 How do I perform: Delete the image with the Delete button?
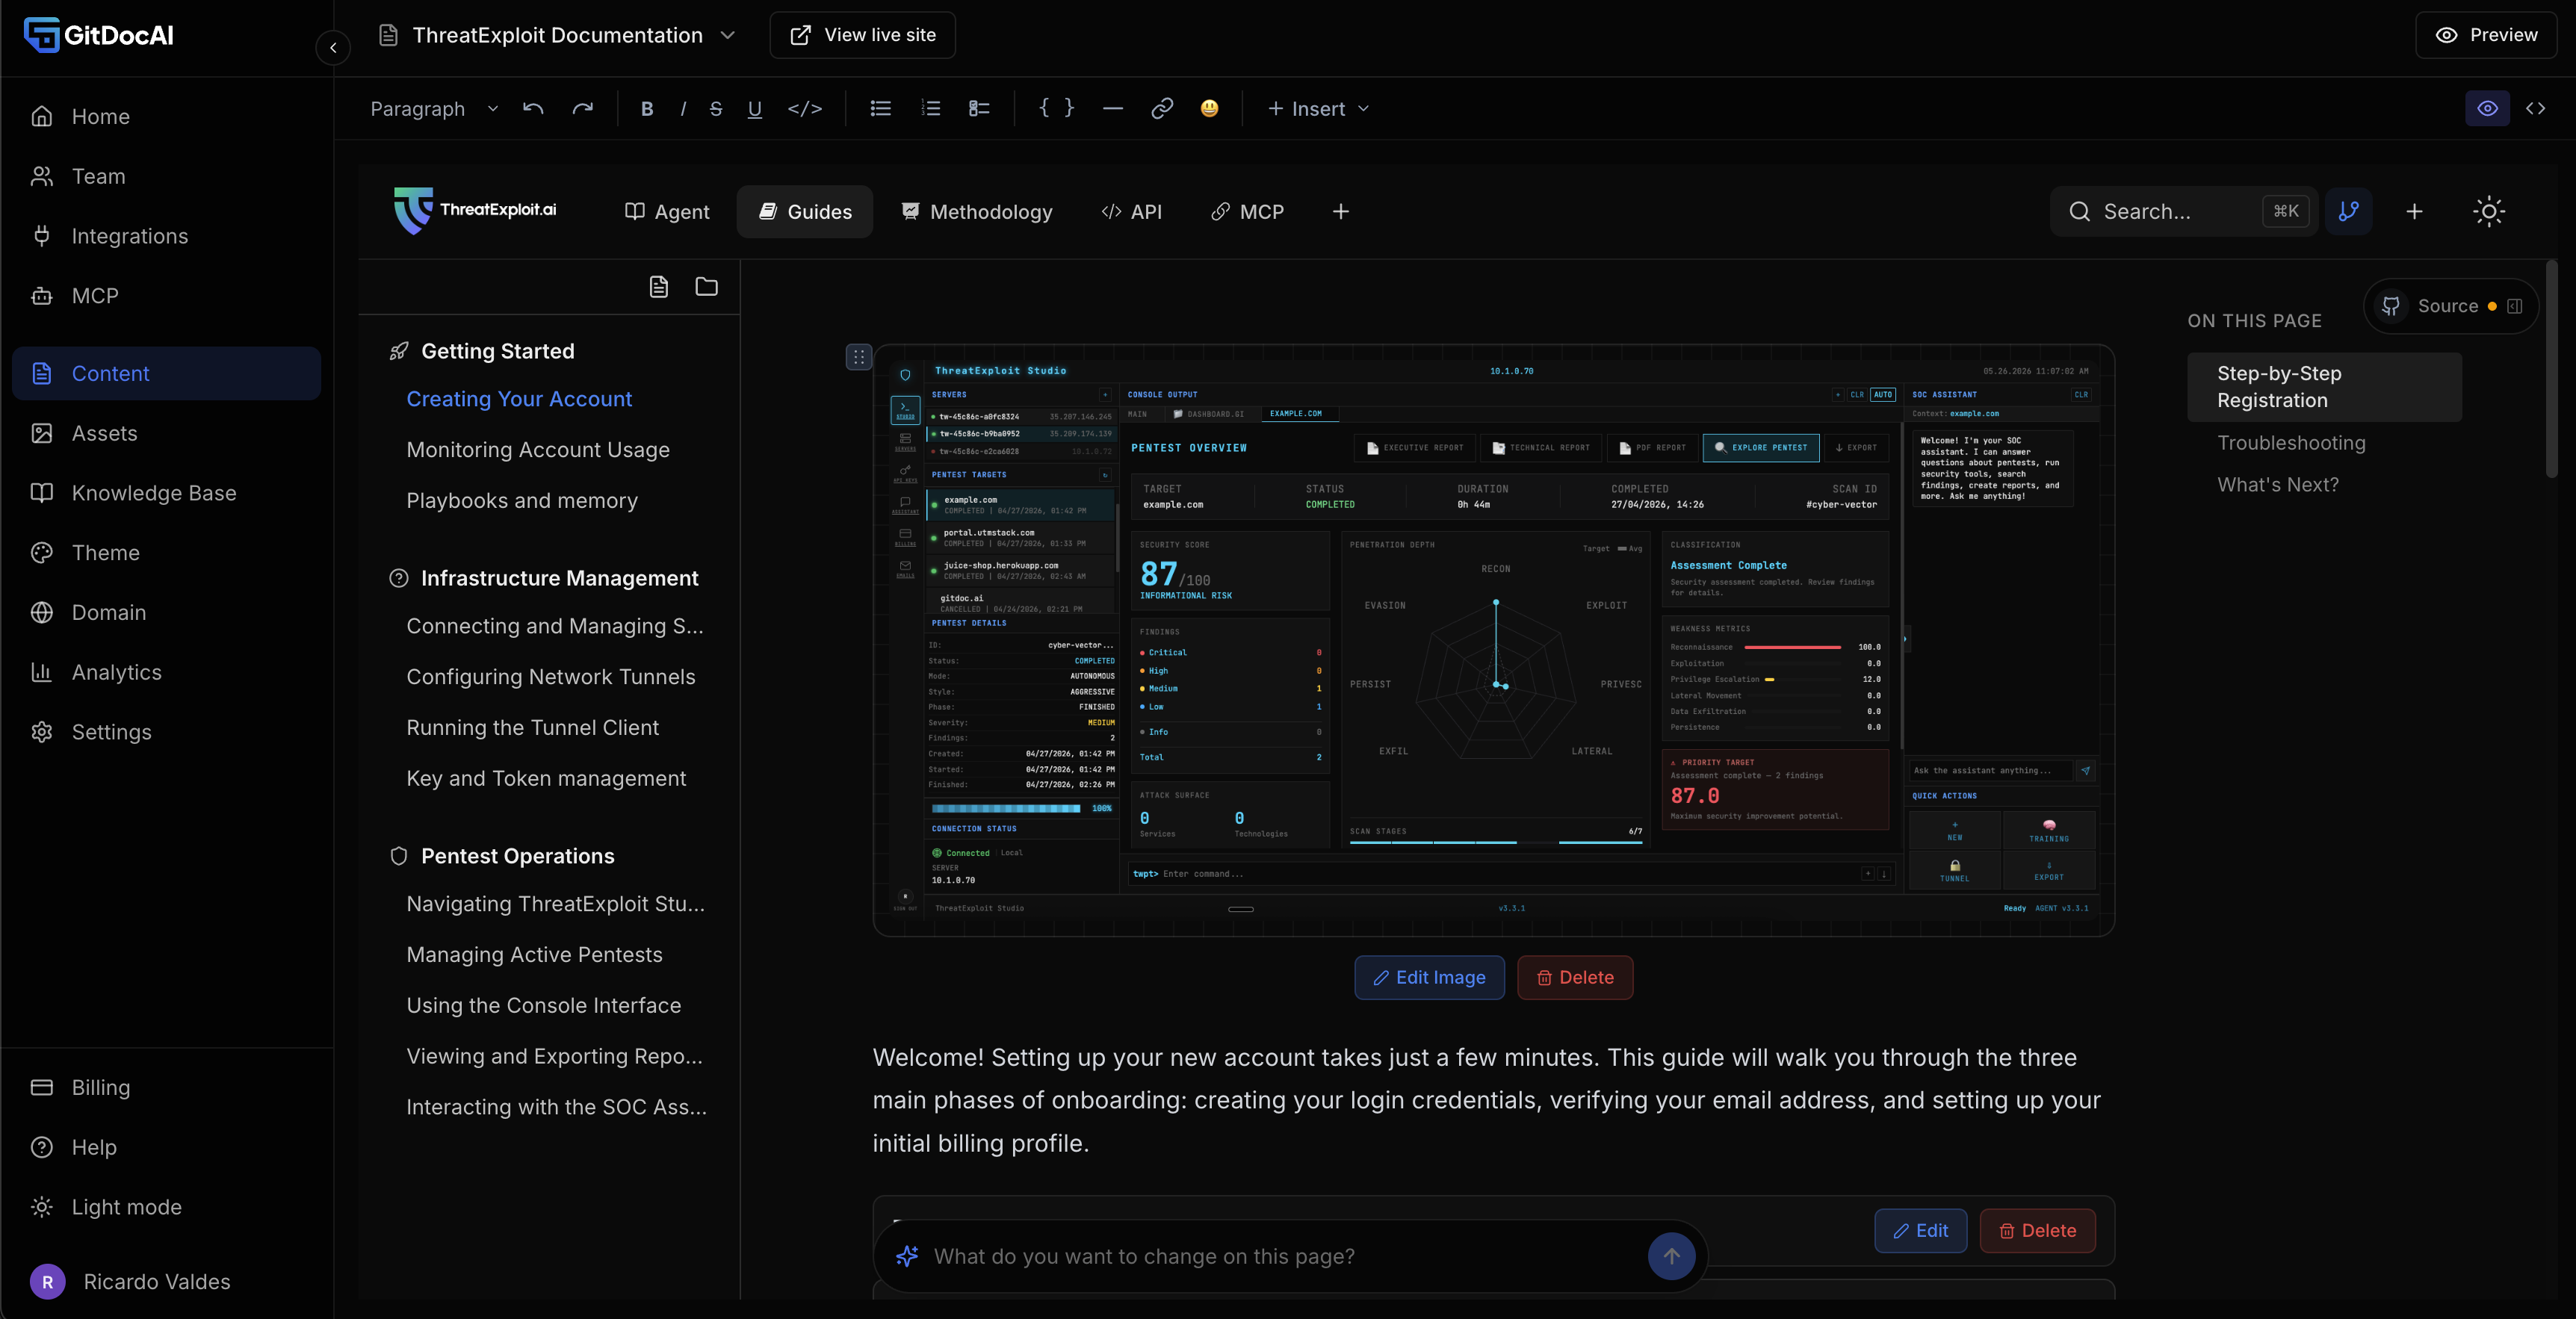coord(1575,977)
